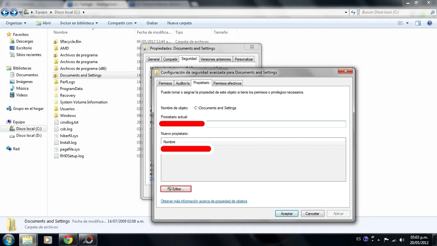
Task: Open the Action Center flag tray icon
Action: coord(386,239)
